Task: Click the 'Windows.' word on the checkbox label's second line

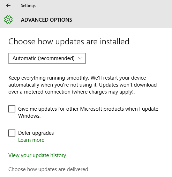Action: 29,116
